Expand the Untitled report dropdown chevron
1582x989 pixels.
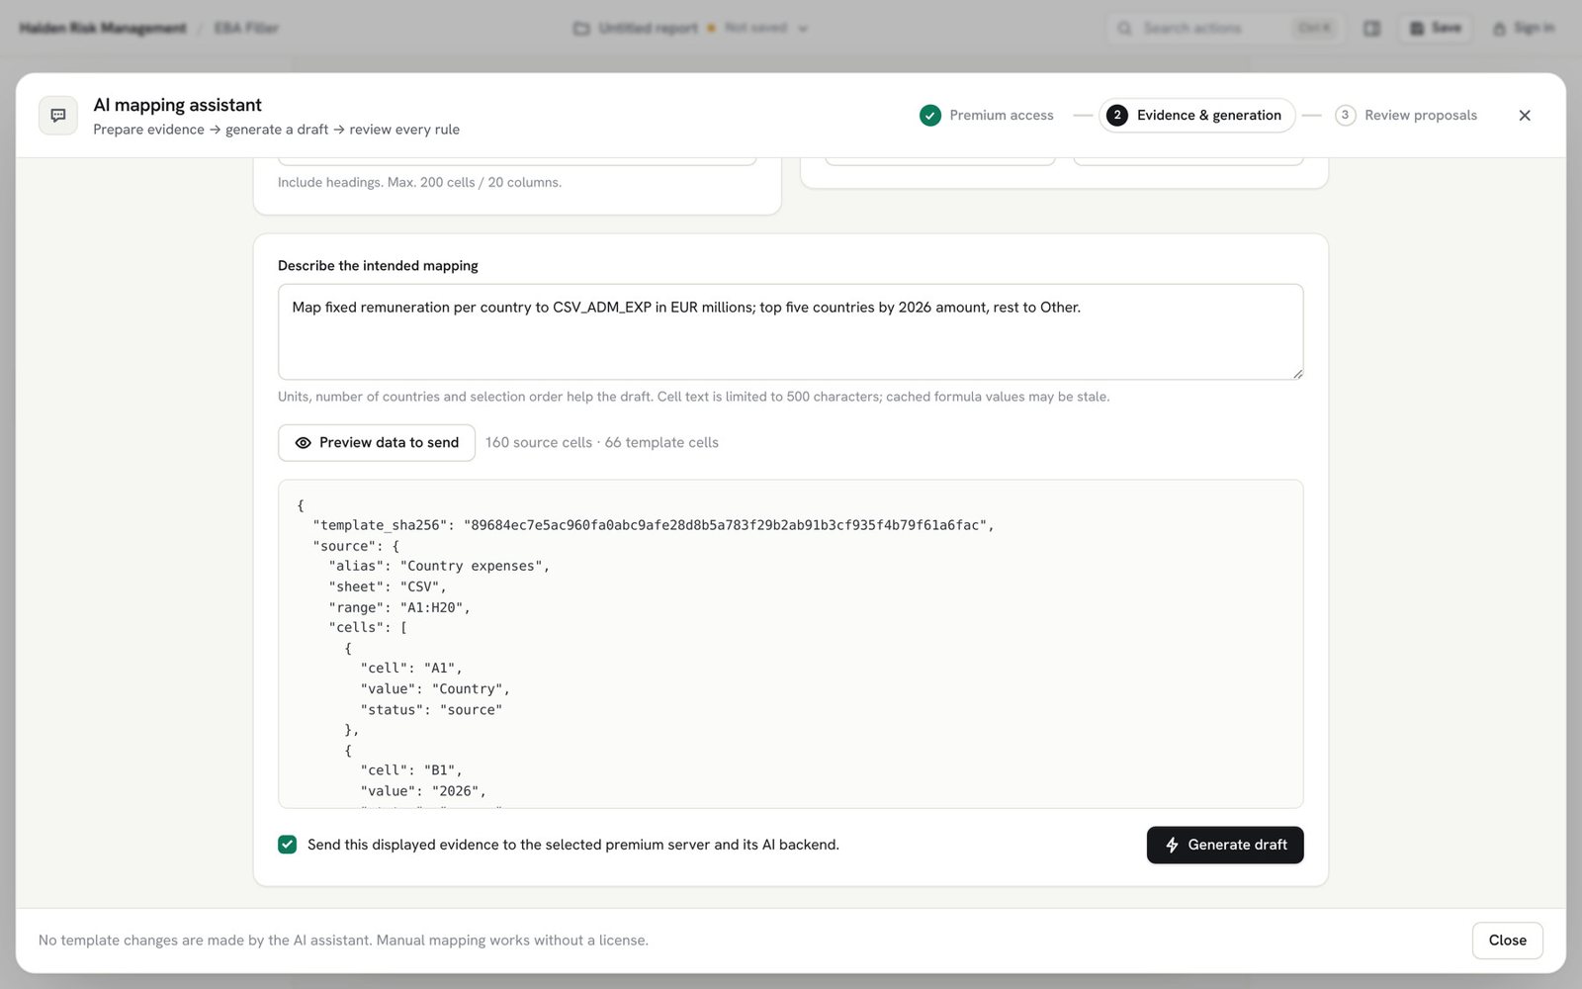pyautogui.click(x=803, y=29)
